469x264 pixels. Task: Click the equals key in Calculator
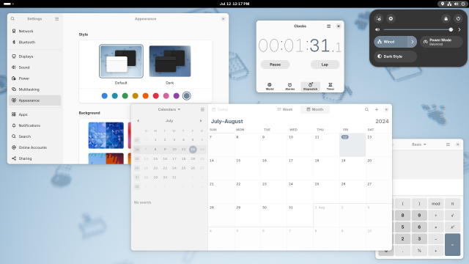tap(453, 244)
